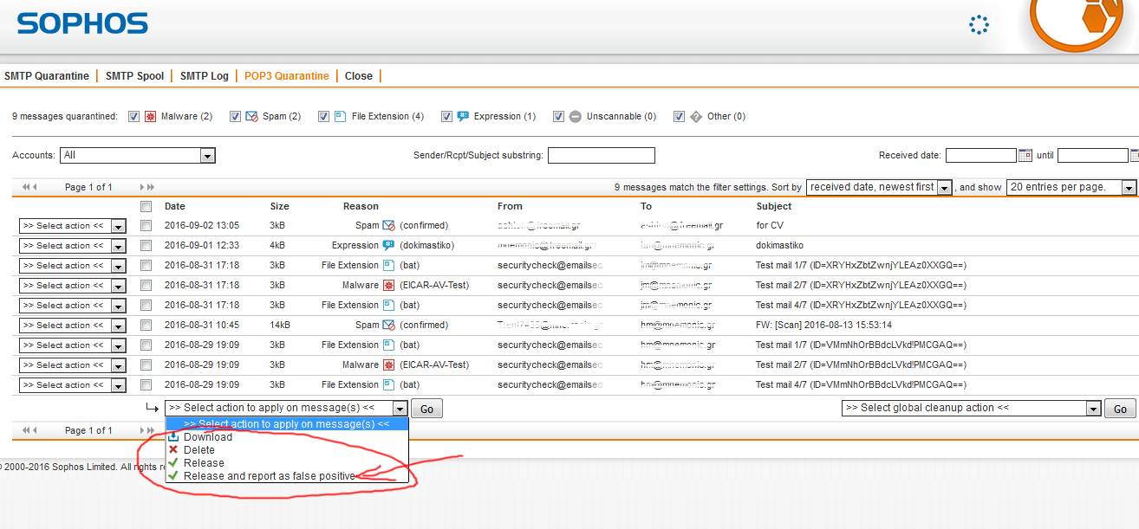Click the first Received date input field
The image size is (1139, 529).
[x=981, y=156]
